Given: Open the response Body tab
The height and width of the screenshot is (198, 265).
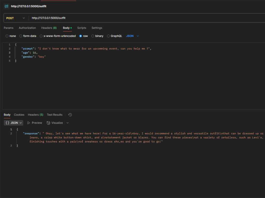Looking at the screenshot, I should [x=7, y=115].
